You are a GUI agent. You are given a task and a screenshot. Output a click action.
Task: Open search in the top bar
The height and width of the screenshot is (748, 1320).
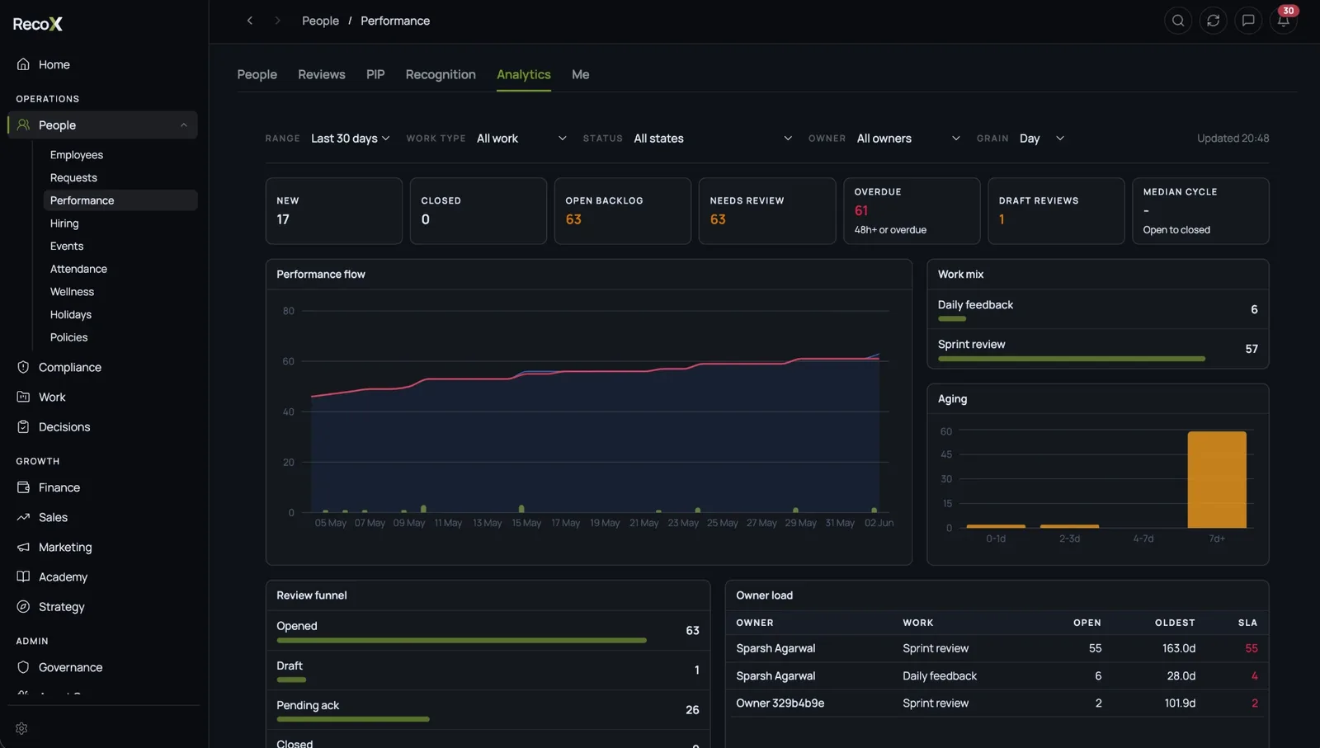click(1178, 21)
